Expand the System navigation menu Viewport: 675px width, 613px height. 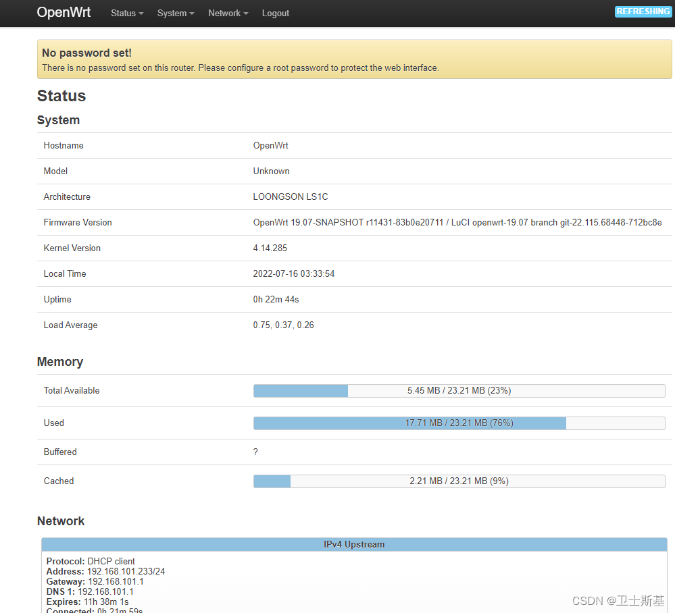click(x=176, y=14)
